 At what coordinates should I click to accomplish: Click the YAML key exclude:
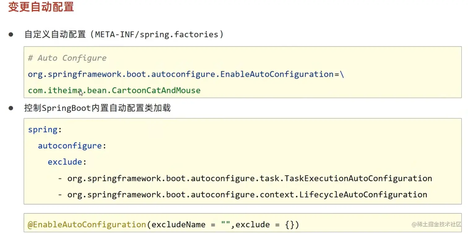[67, 162]
